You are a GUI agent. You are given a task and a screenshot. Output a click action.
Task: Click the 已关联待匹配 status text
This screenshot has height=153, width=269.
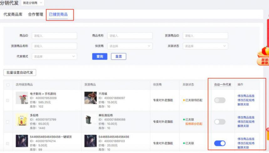194,100
